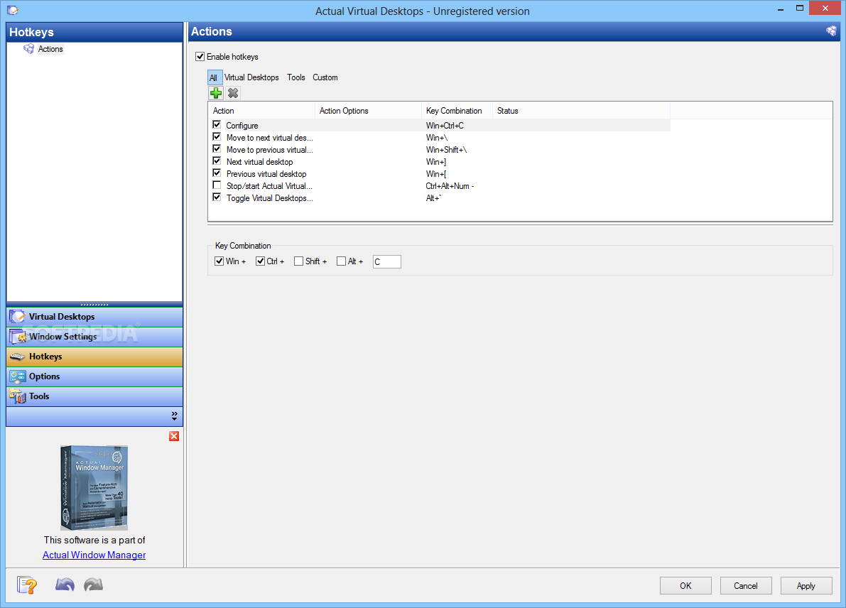Switch to the Custom tab
This screenshot has width=846, height=608.
point(325,77)
